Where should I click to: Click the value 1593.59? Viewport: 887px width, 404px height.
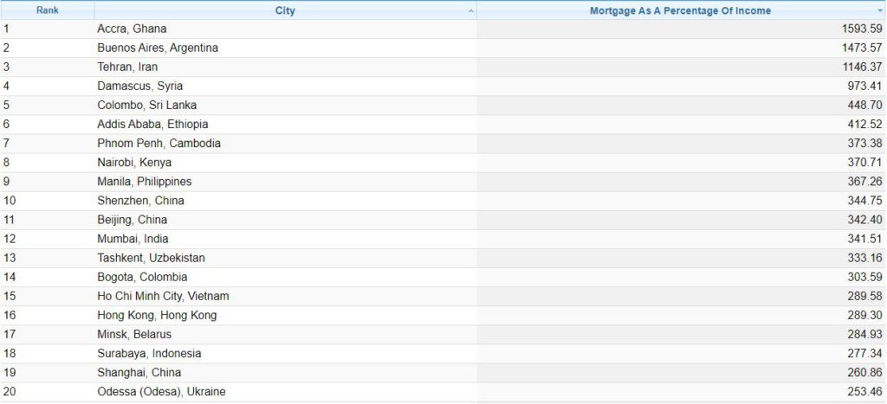[862, 29]
